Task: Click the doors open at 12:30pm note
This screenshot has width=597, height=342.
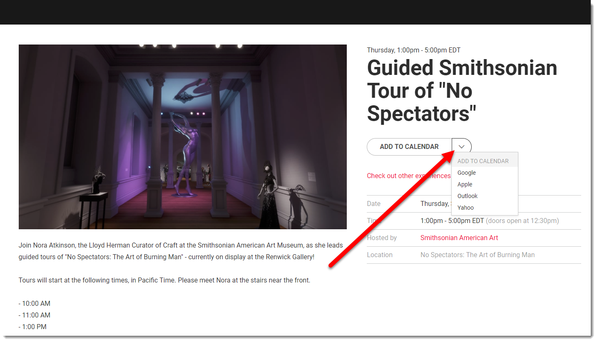Action: [x=522, y=221]
